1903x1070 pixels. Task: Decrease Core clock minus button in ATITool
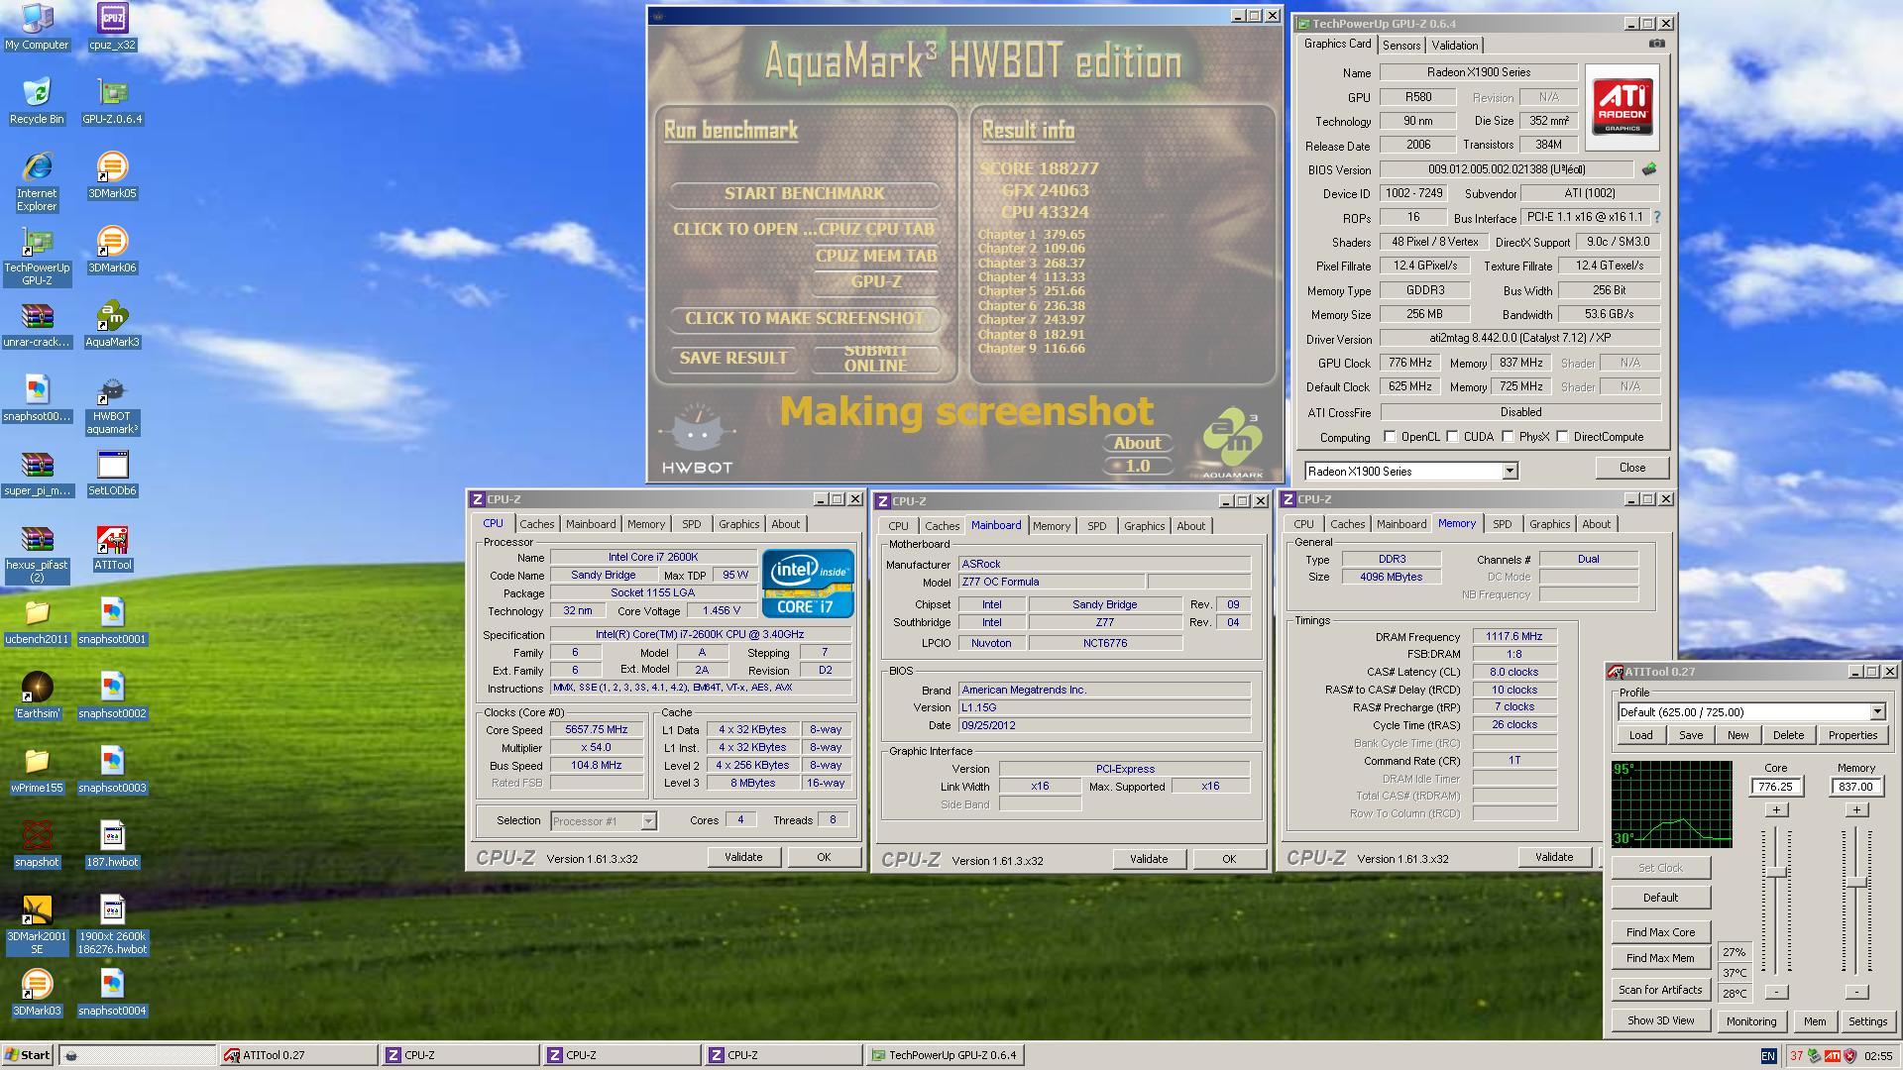coord(1776,992)
